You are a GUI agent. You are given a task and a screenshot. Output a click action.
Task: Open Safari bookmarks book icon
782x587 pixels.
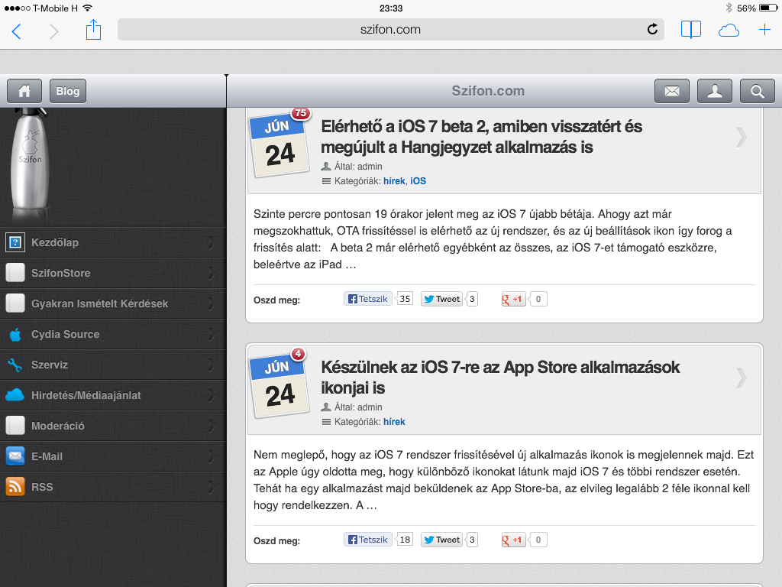[x=691, y=30]
